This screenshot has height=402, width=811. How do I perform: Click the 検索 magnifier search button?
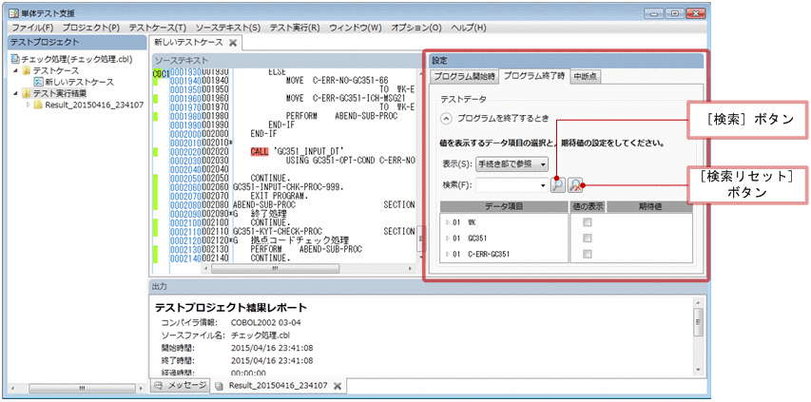coord(557,185)
